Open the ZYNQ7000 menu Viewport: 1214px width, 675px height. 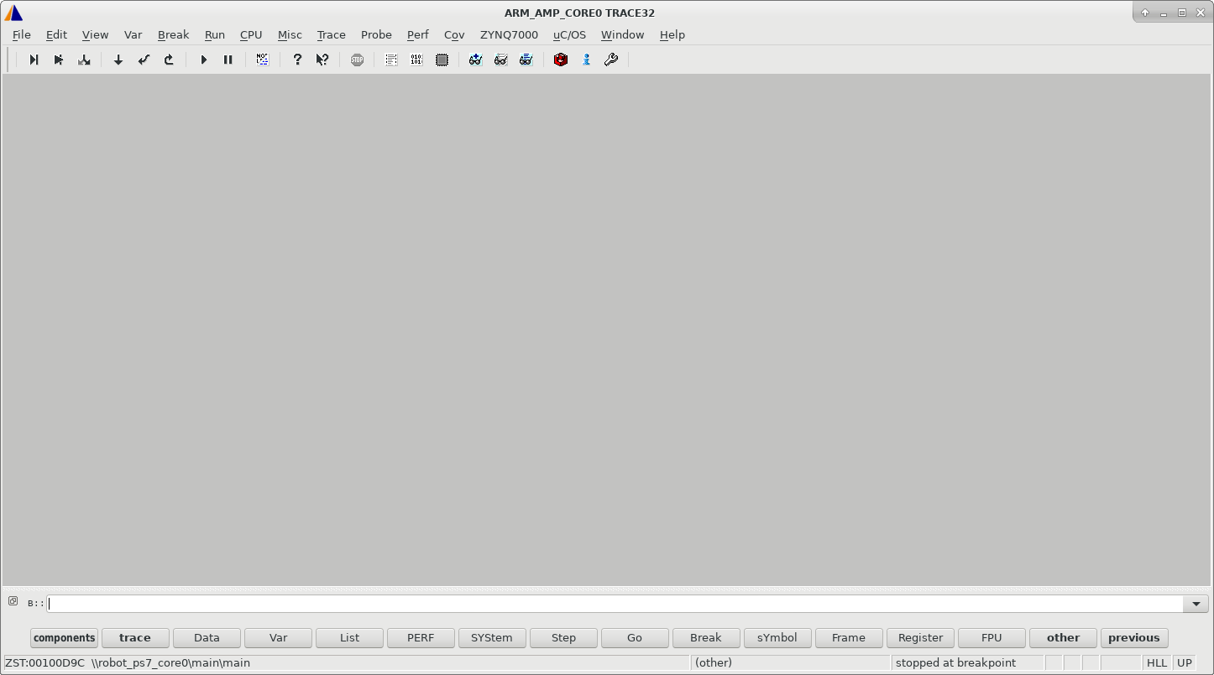point(508,34)
